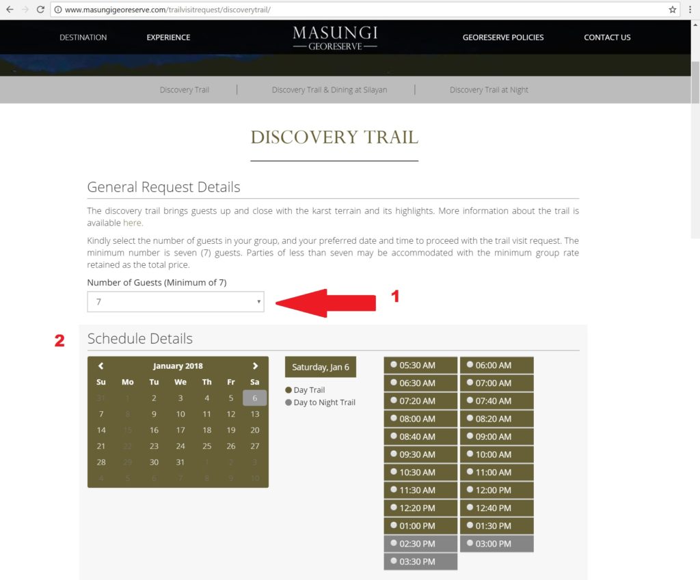Pick January 10 on the calendar
The image size is (700, 580).
coord(180,414)
